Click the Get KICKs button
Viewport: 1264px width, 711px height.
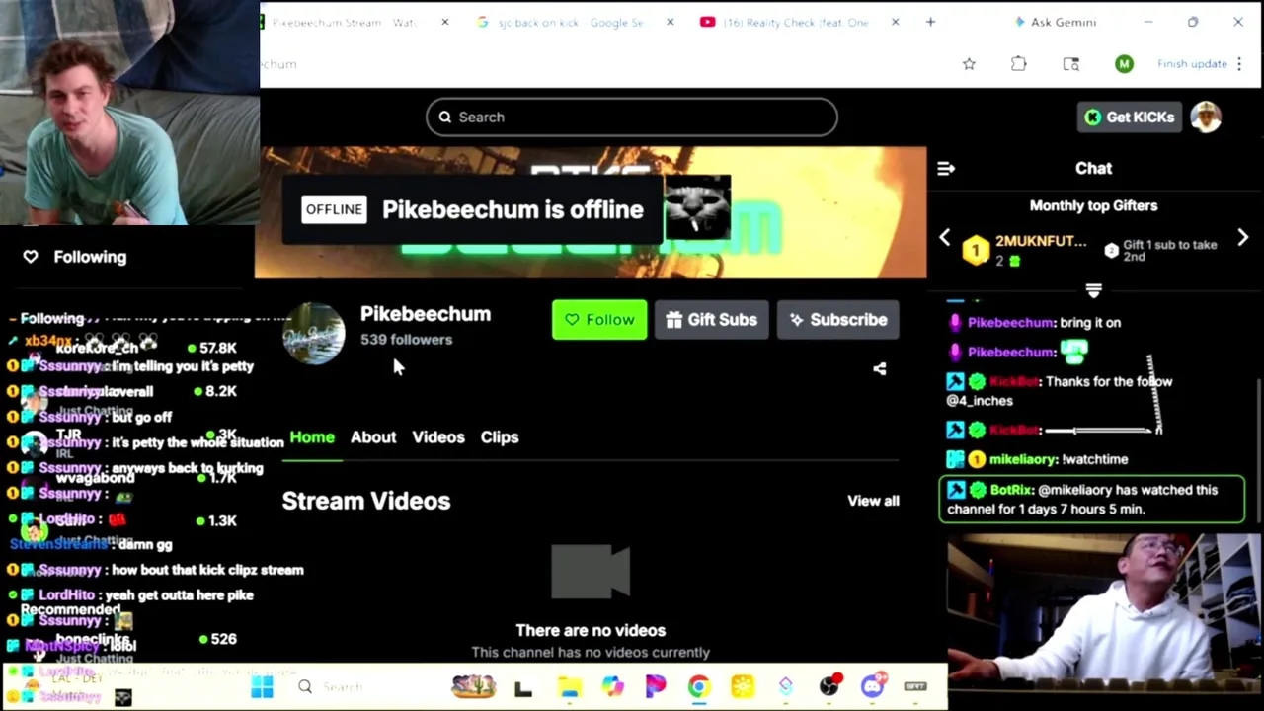pyautogui.click(x=1130, y=117)
